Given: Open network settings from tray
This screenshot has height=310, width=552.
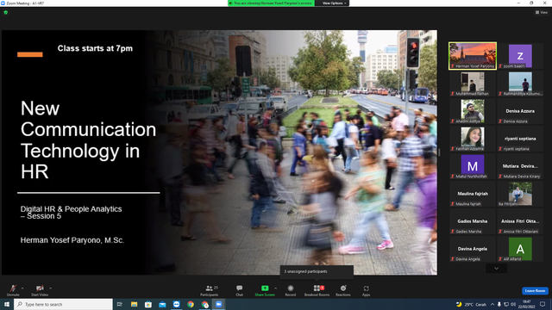Looking at the screenshot, I should point(506,304).
